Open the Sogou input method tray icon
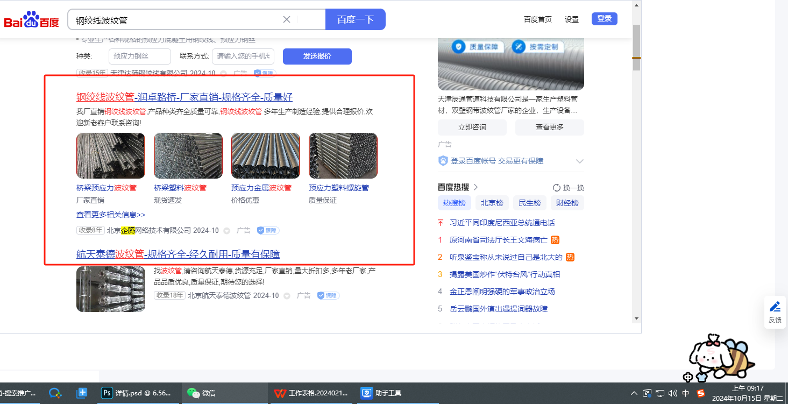 pos(701,393)
